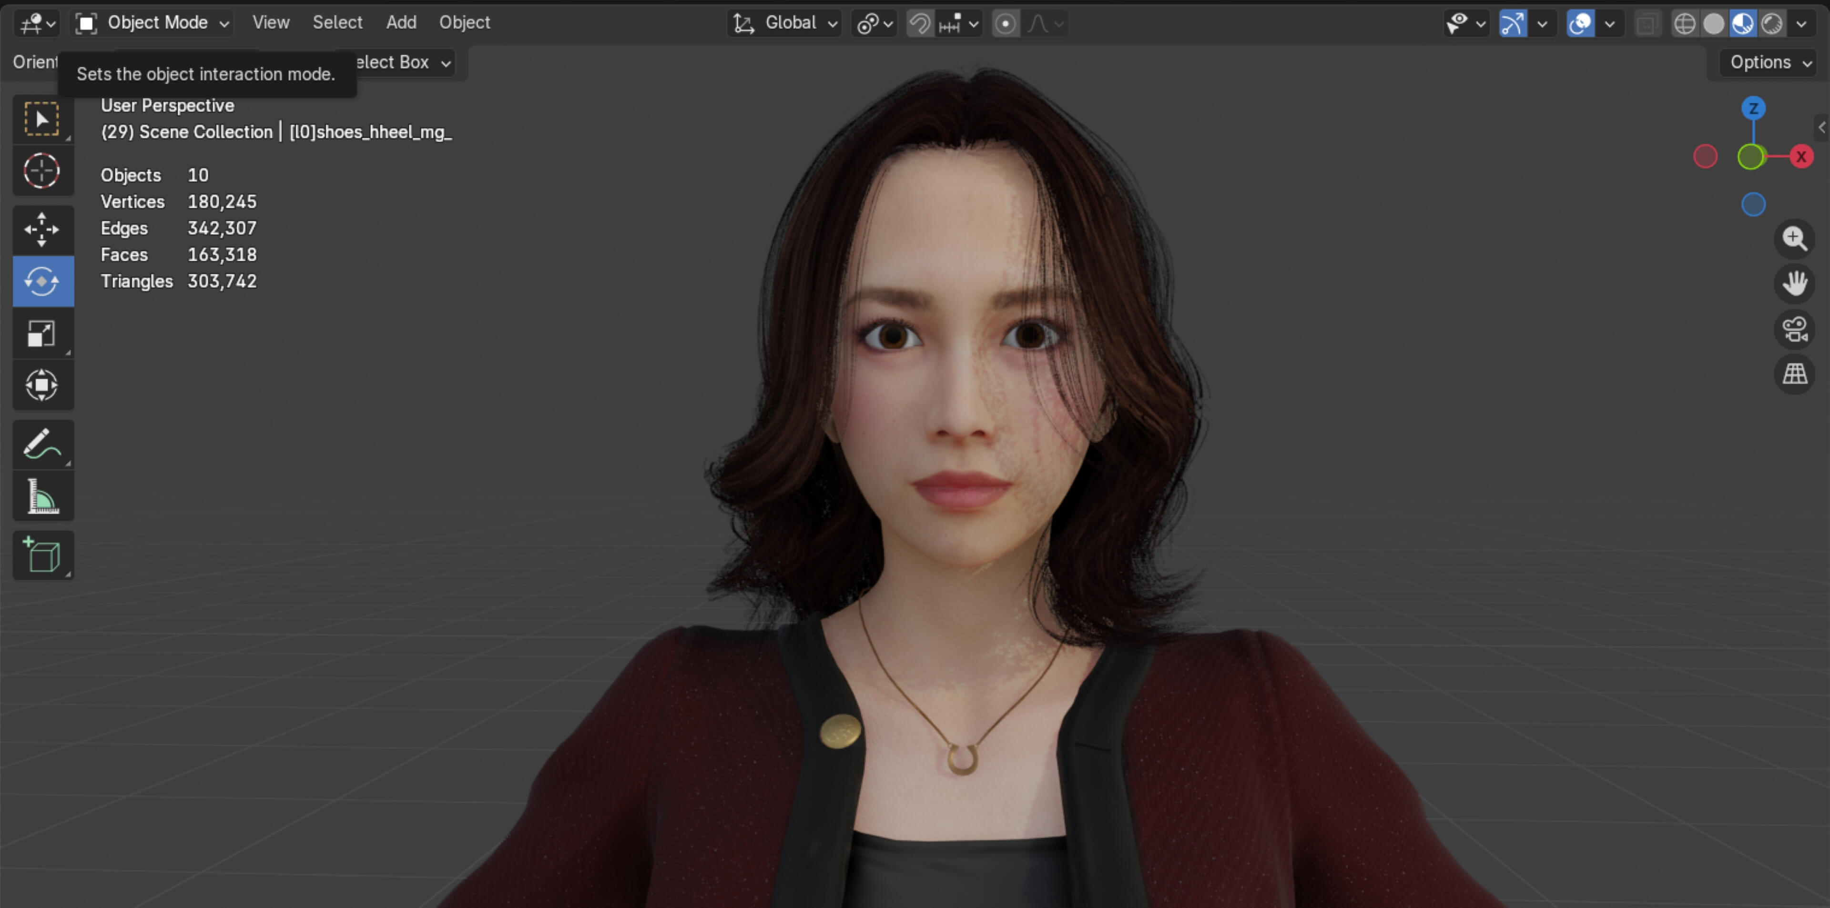
Task: Click the green Y axis gizmo handle
Action: pos(1751,157)
